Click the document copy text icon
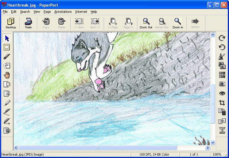The image size is (229, 158). coord(222,112)
